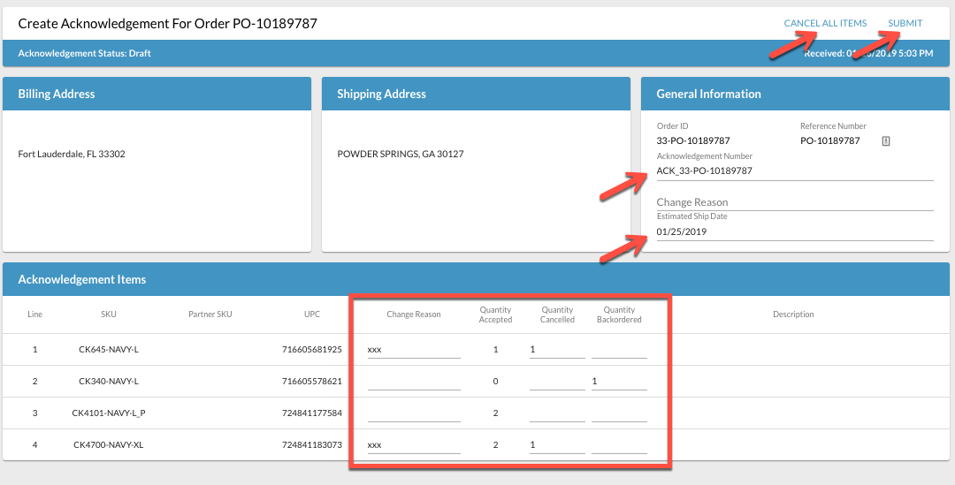Click Quantity Backordered field for line 1
Viewport: 955px width, 485px height.
tap(619, 350)
